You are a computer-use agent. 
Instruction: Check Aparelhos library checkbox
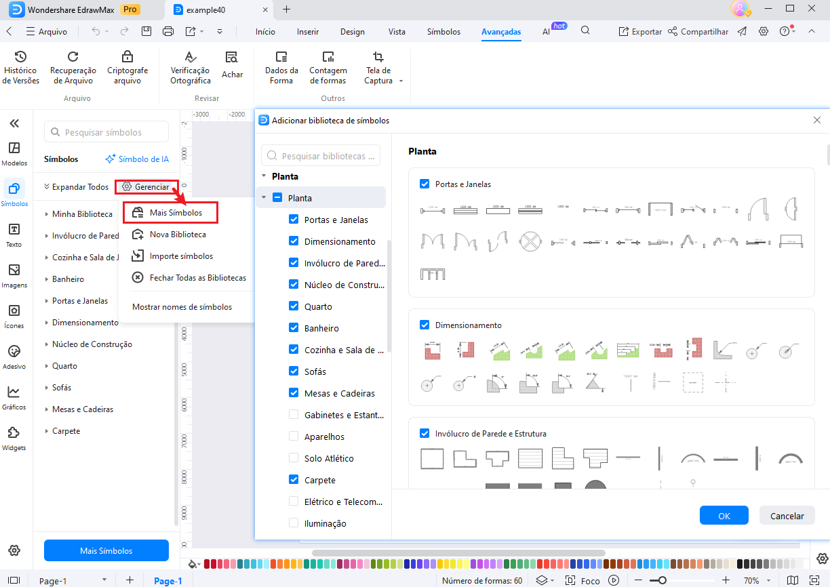click(294, 437)
